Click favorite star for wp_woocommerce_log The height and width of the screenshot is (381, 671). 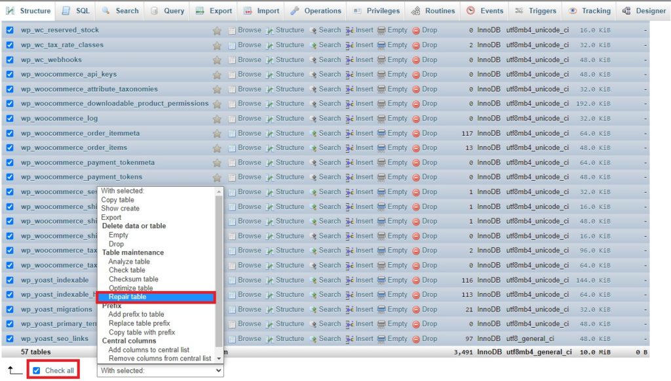click(x=217, y=119)
